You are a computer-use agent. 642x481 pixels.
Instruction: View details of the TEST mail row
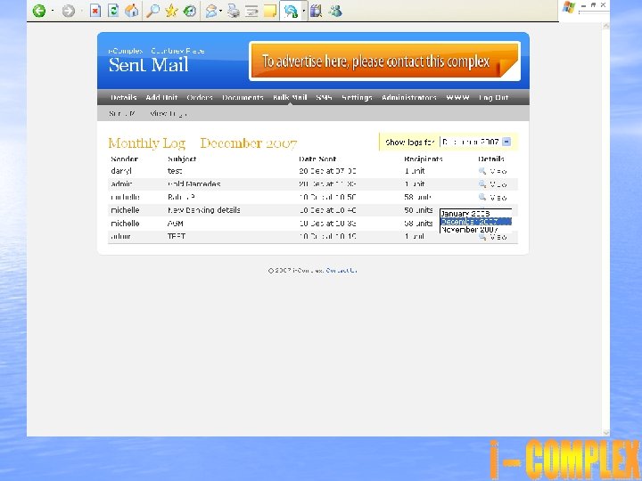coord(493,237)
